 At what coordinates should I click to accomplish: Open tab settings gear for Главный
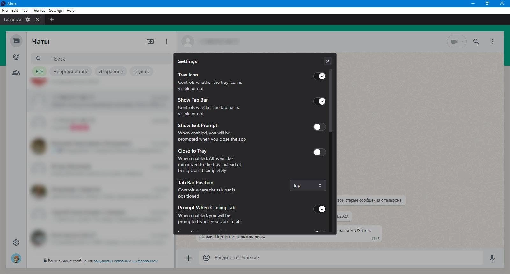pos(28,19)
